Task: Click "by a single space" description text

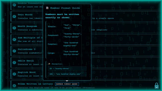Action: tap(103, 18)
